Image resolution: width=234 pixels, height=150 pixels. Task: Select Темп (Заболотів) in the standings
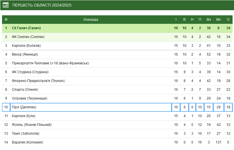[x=26, y=134]
